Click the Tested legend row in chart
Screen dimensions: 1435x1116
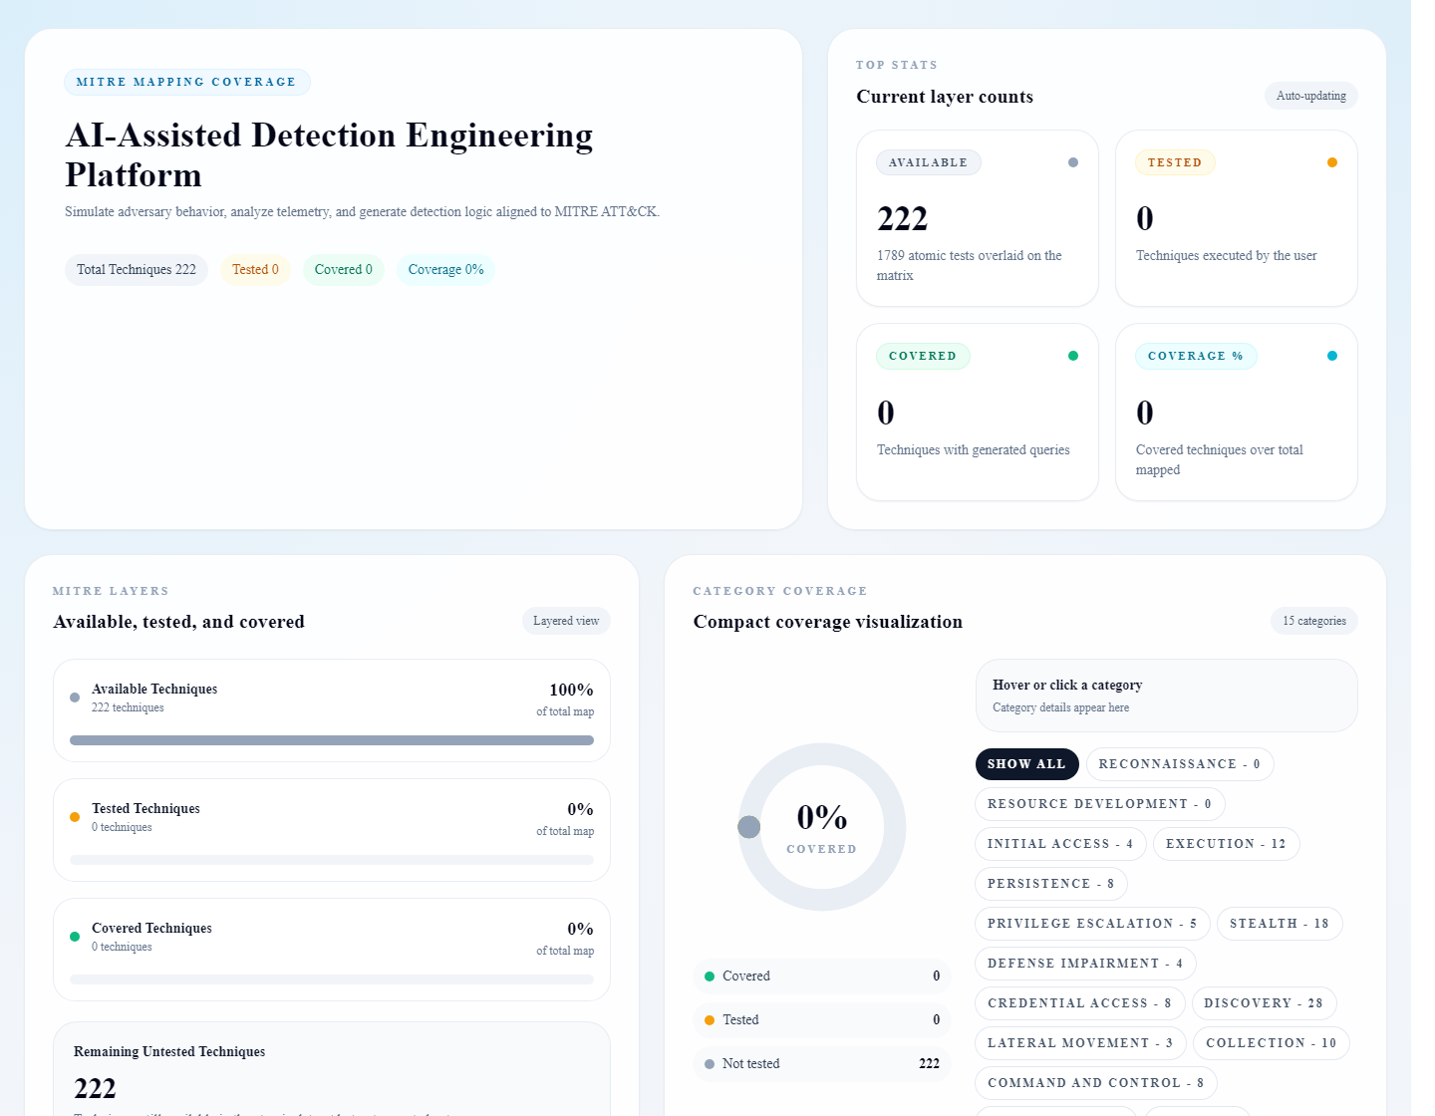click(822, 1020)
